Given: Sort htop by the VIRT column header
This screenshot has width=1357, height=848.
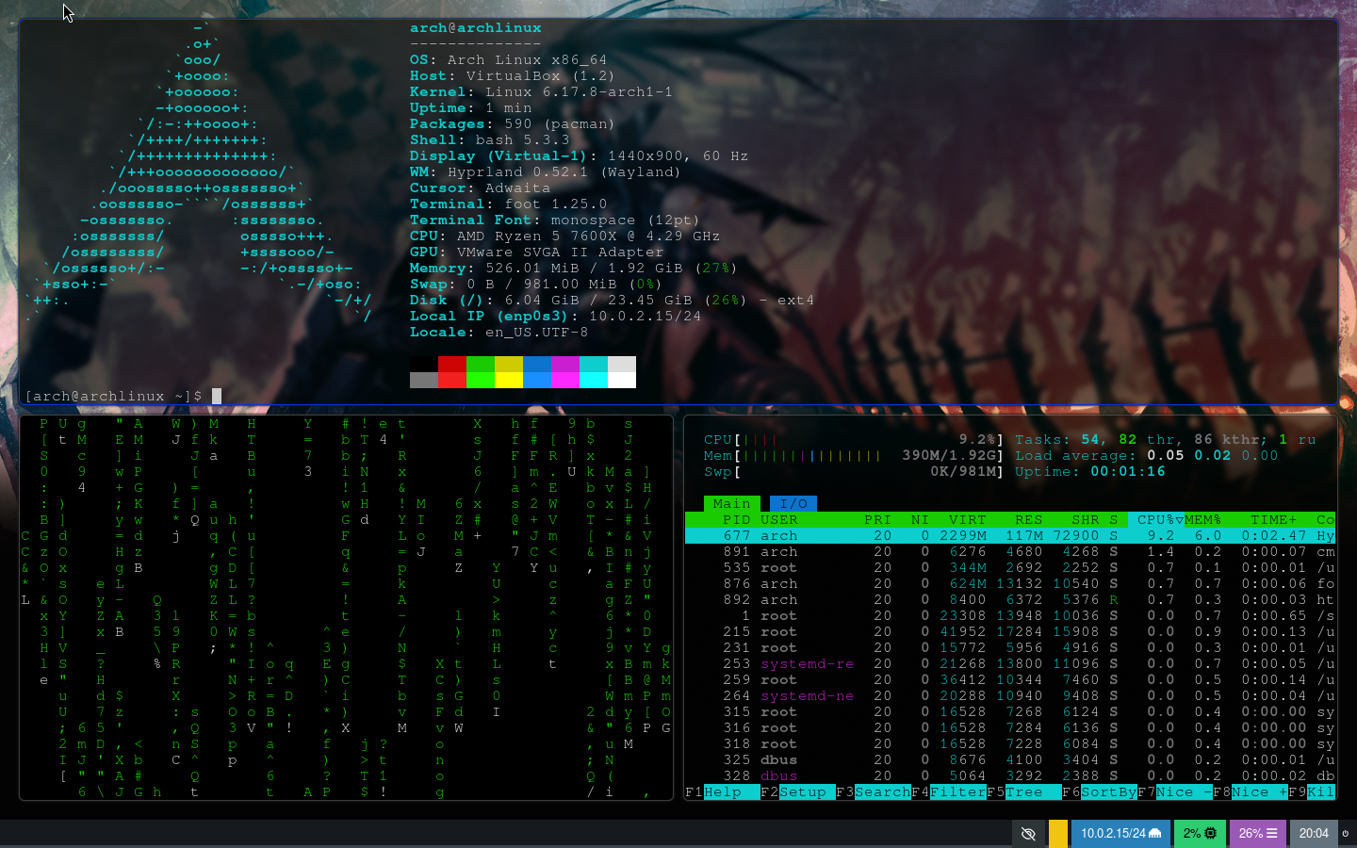Looking at the screenshot, I should [x=967, y=520].
